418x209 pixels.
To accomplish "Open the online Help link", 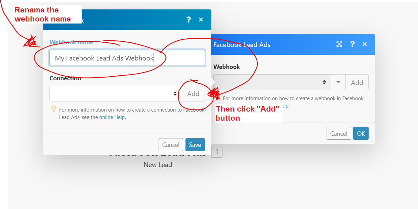I will (x=112, y=117).
